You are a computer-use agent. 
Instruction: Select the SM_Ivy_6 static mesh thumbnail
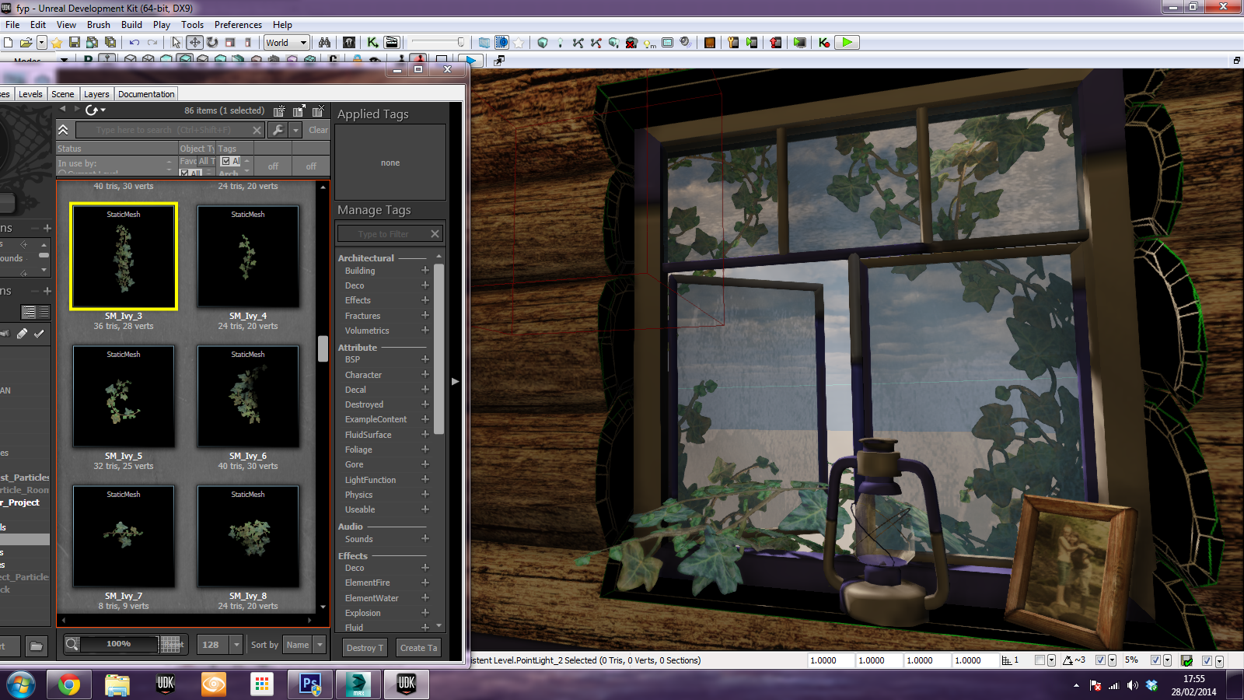pyautogui.click(x=248, y=397)
